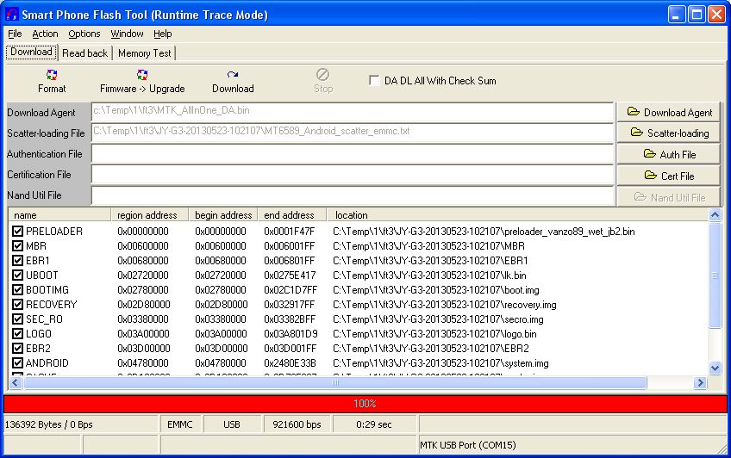Screen dimensions: 731x458
Task: Select the Download tab
Action: pos(31,52)
